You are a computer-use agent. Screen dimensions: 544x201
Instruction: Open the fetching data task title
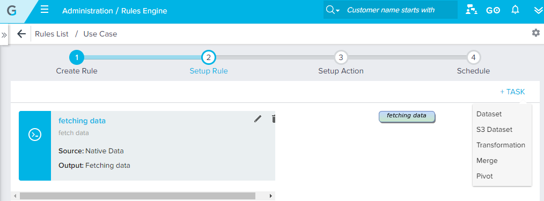click(82, 121)
